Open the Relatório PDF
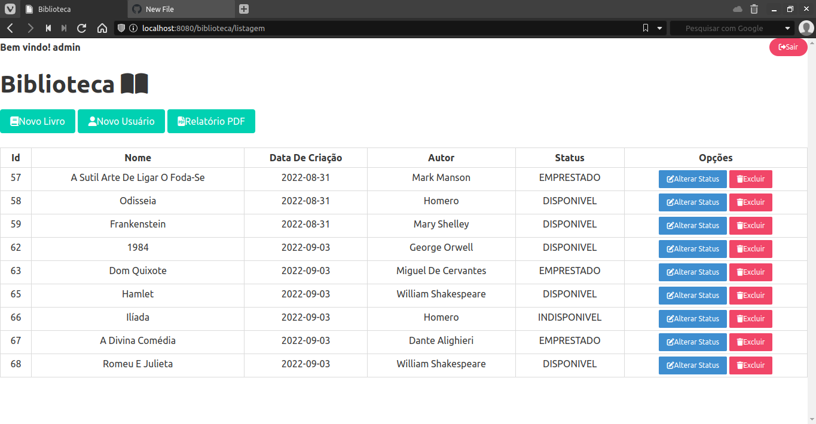The image size is (816, 424). [x=211, y=121]
